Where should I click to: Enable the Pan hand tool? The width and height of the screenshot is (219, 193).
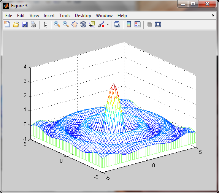(x=75, y=24)
